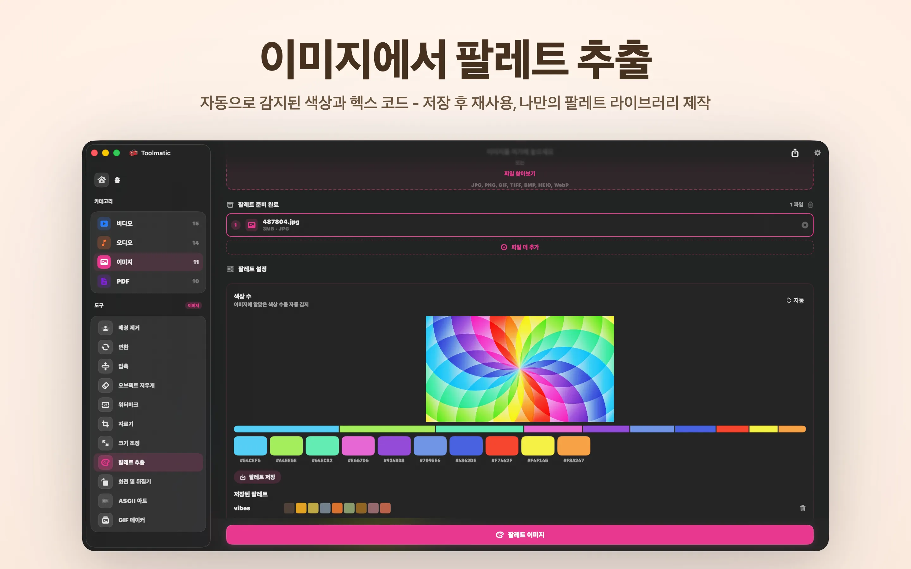Open the 팔레트 추출 tool
This screenshot has width=911, height=569.
point(148,462)
